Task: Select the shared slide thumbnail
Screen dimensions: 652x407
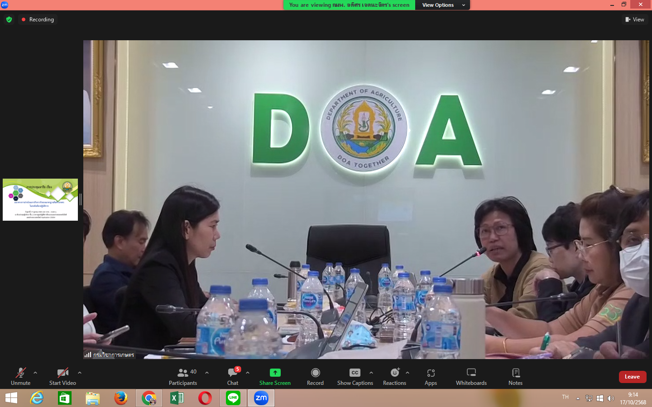Action: pos(40,199)
